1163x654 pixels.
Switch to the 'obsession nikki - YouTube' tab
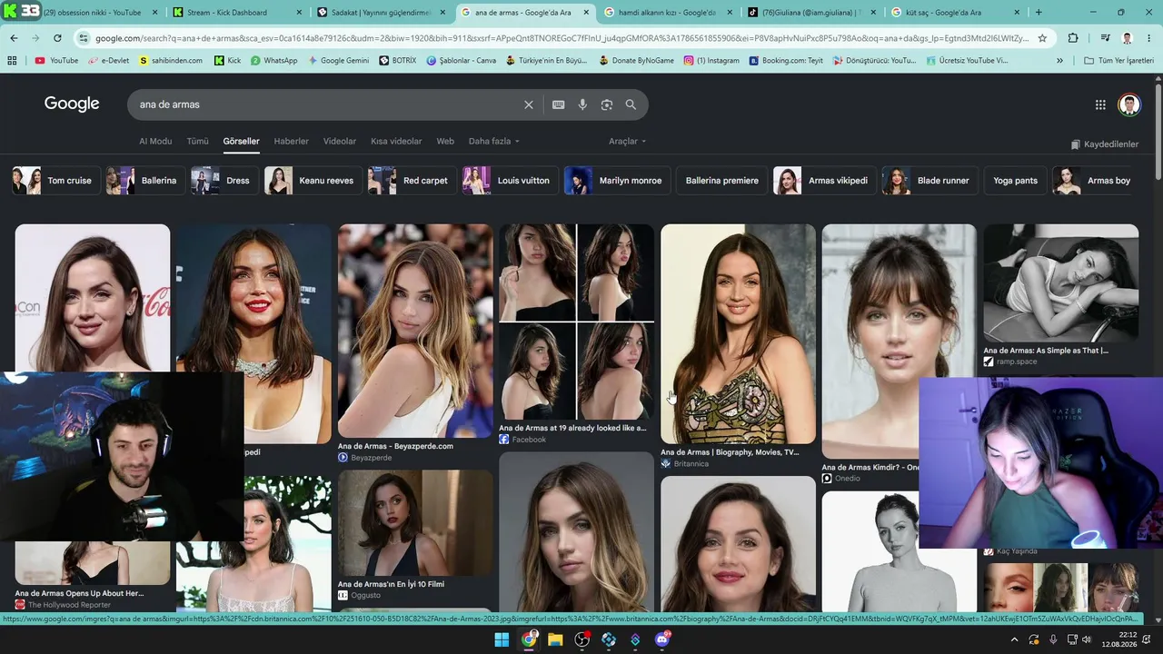coord(91,13)
